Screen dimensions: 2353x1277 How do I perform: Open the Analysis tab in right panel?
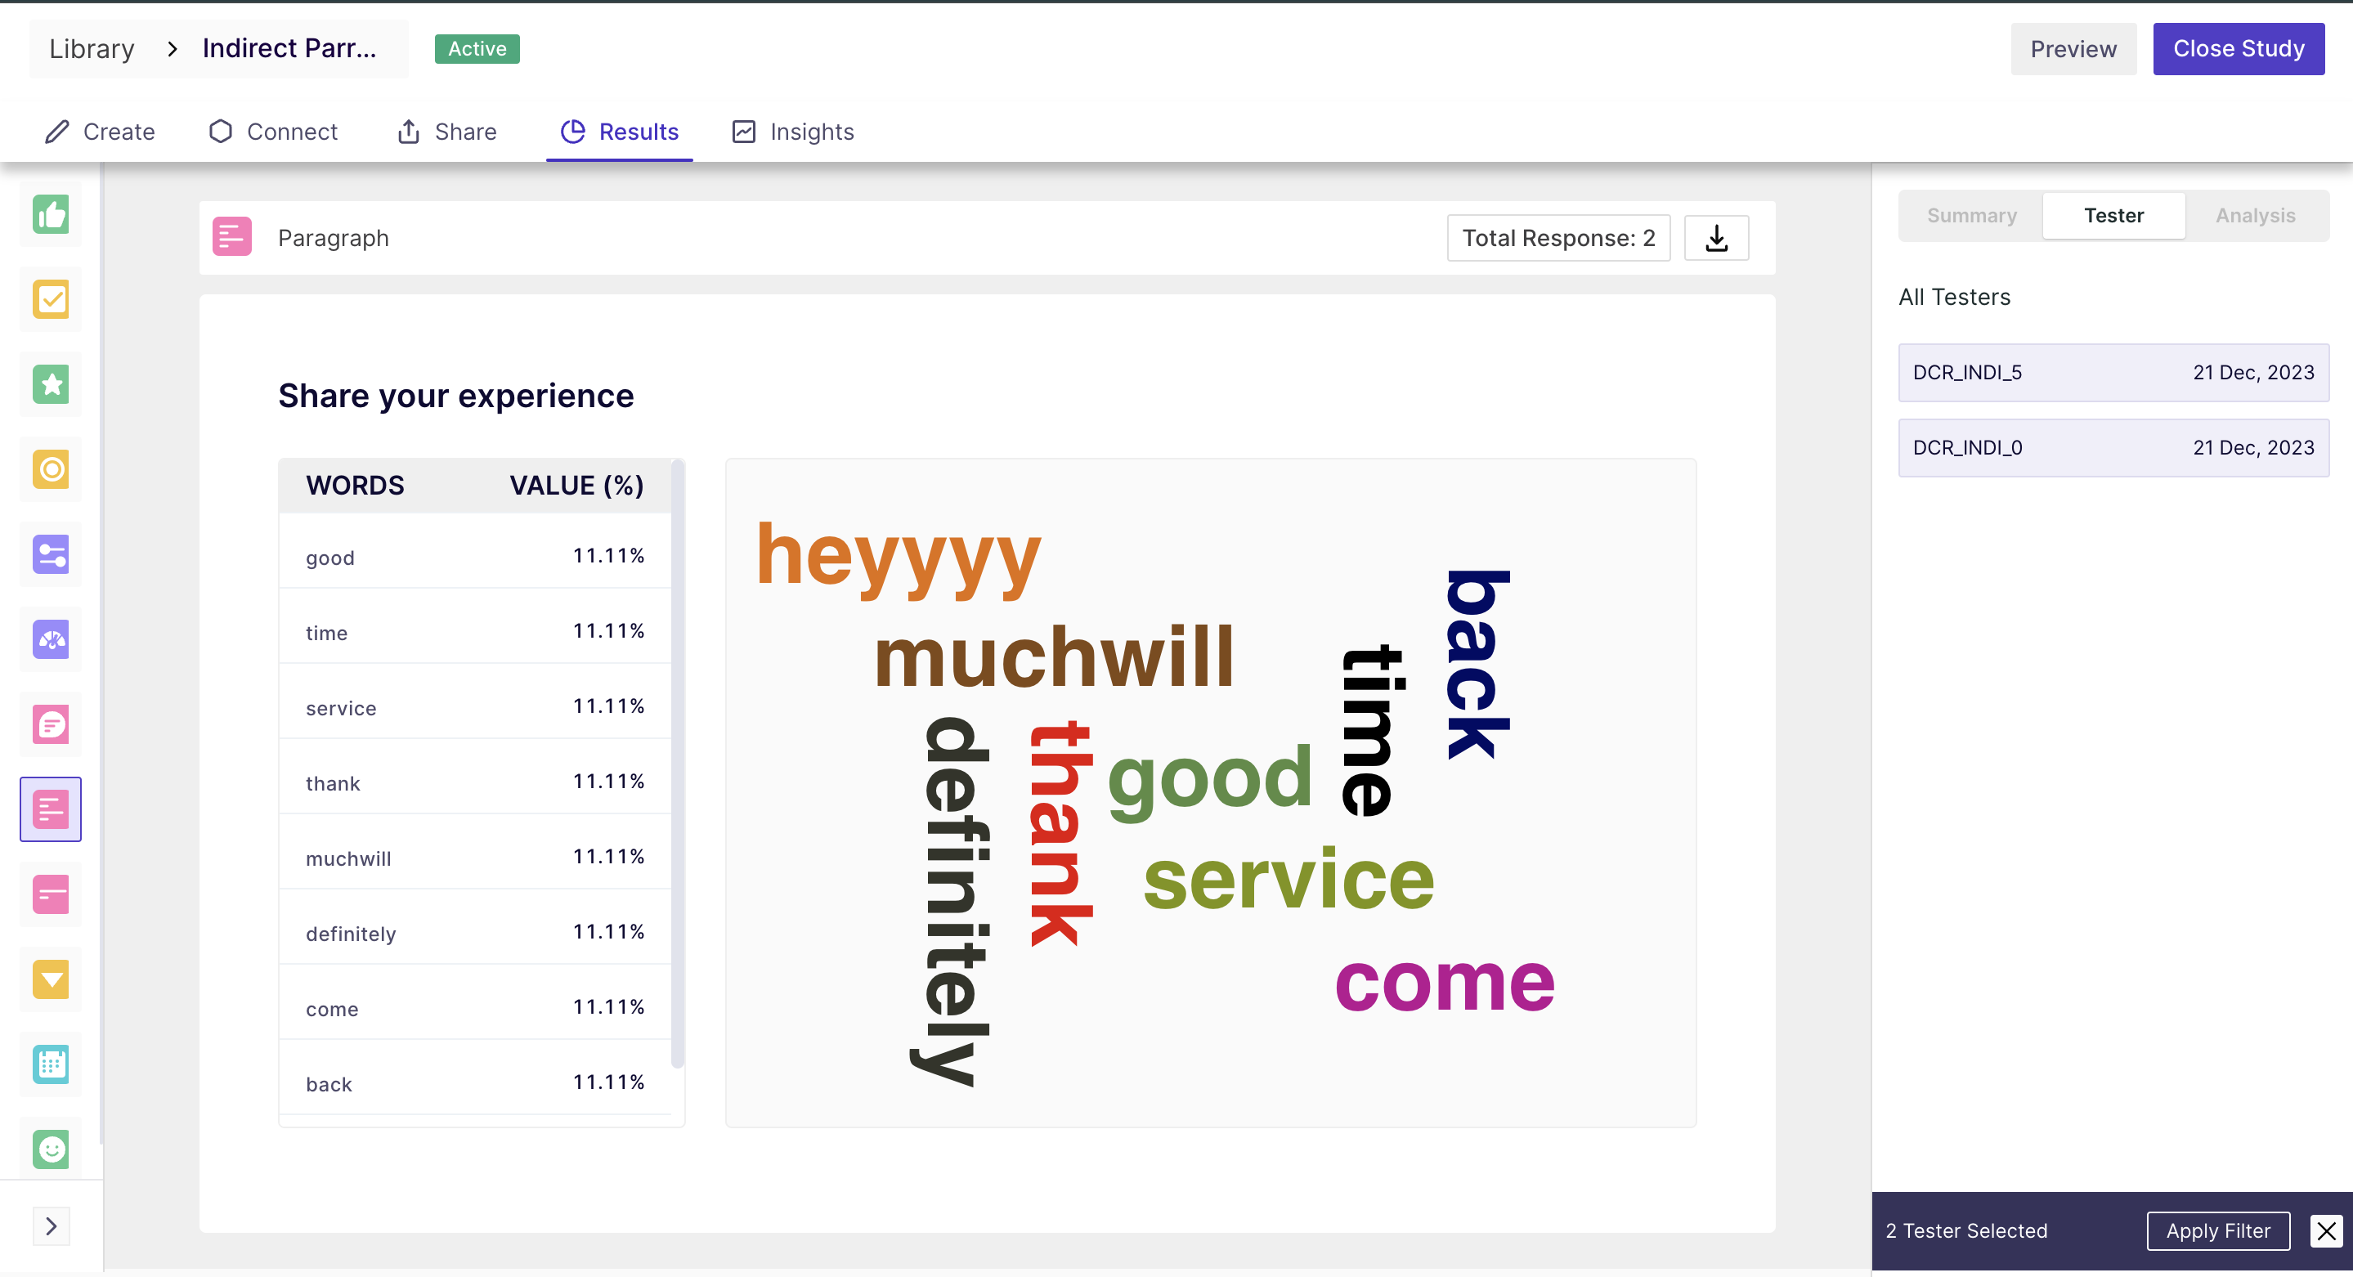[x=2255, y=216]
